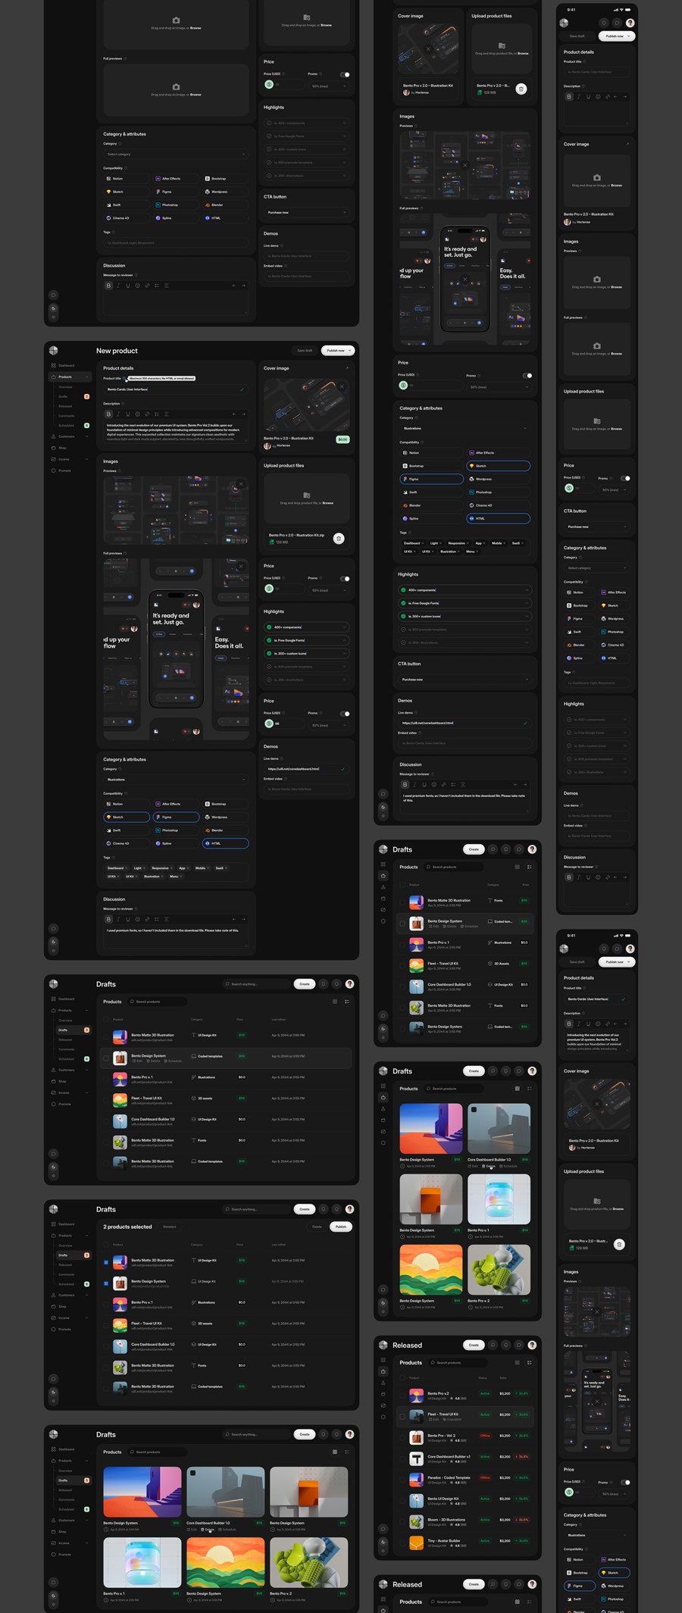This screenshot has height=1613, width=682.
Task: Uncheck Bento Matte 3D Illustration in '2 products selected' list
Action: 105,1262
